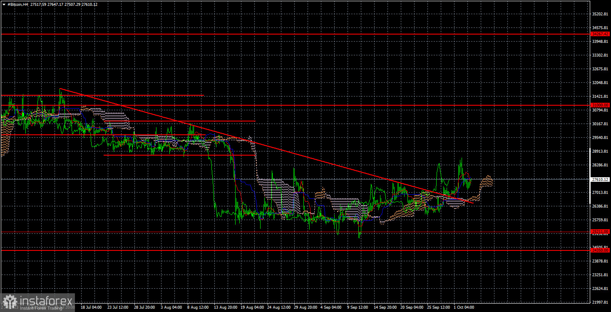Click the 32048.81 price scale label
The image size is (611, 312).
click(601, 83)
